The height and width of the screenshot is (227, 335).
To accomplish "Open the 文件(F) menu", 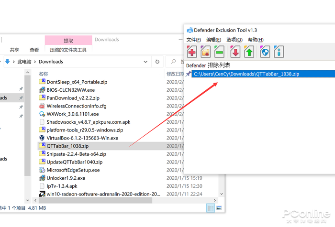I will (193, 40).
